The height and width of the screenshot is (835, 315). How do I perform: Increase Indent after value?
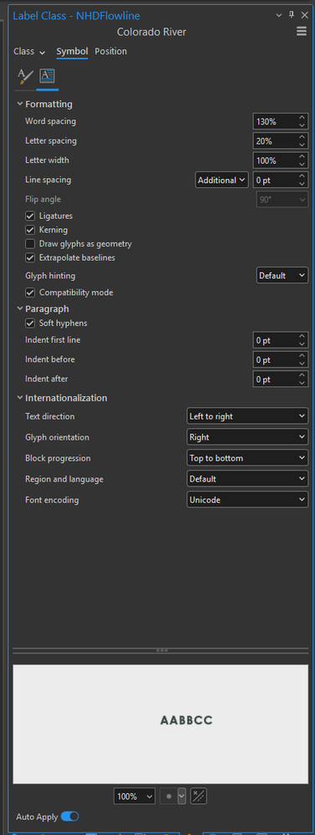click(x=302, y=375)
